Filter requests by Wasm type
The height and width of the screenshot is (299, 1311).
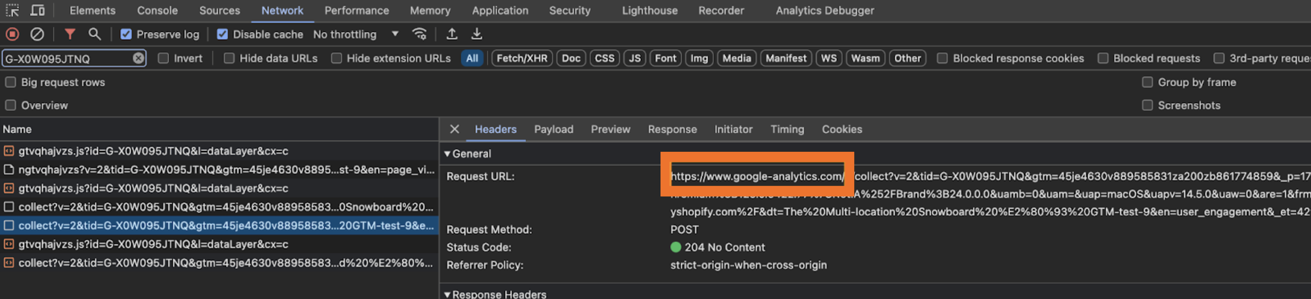point(866,58)
